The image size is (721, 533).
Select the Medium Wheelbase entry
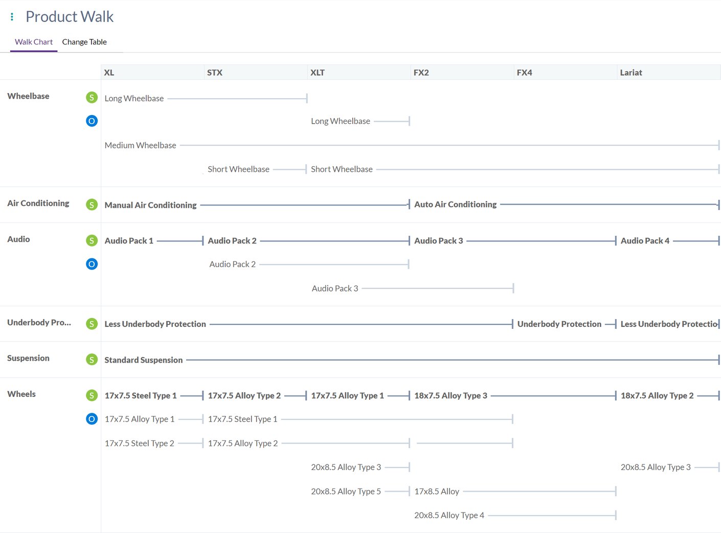(x=140, y=145)
